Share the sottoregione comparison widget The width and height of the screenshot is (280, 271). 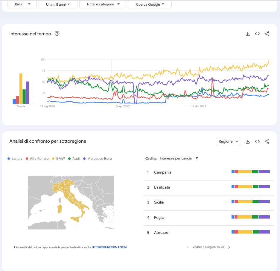tap(267, 141)
